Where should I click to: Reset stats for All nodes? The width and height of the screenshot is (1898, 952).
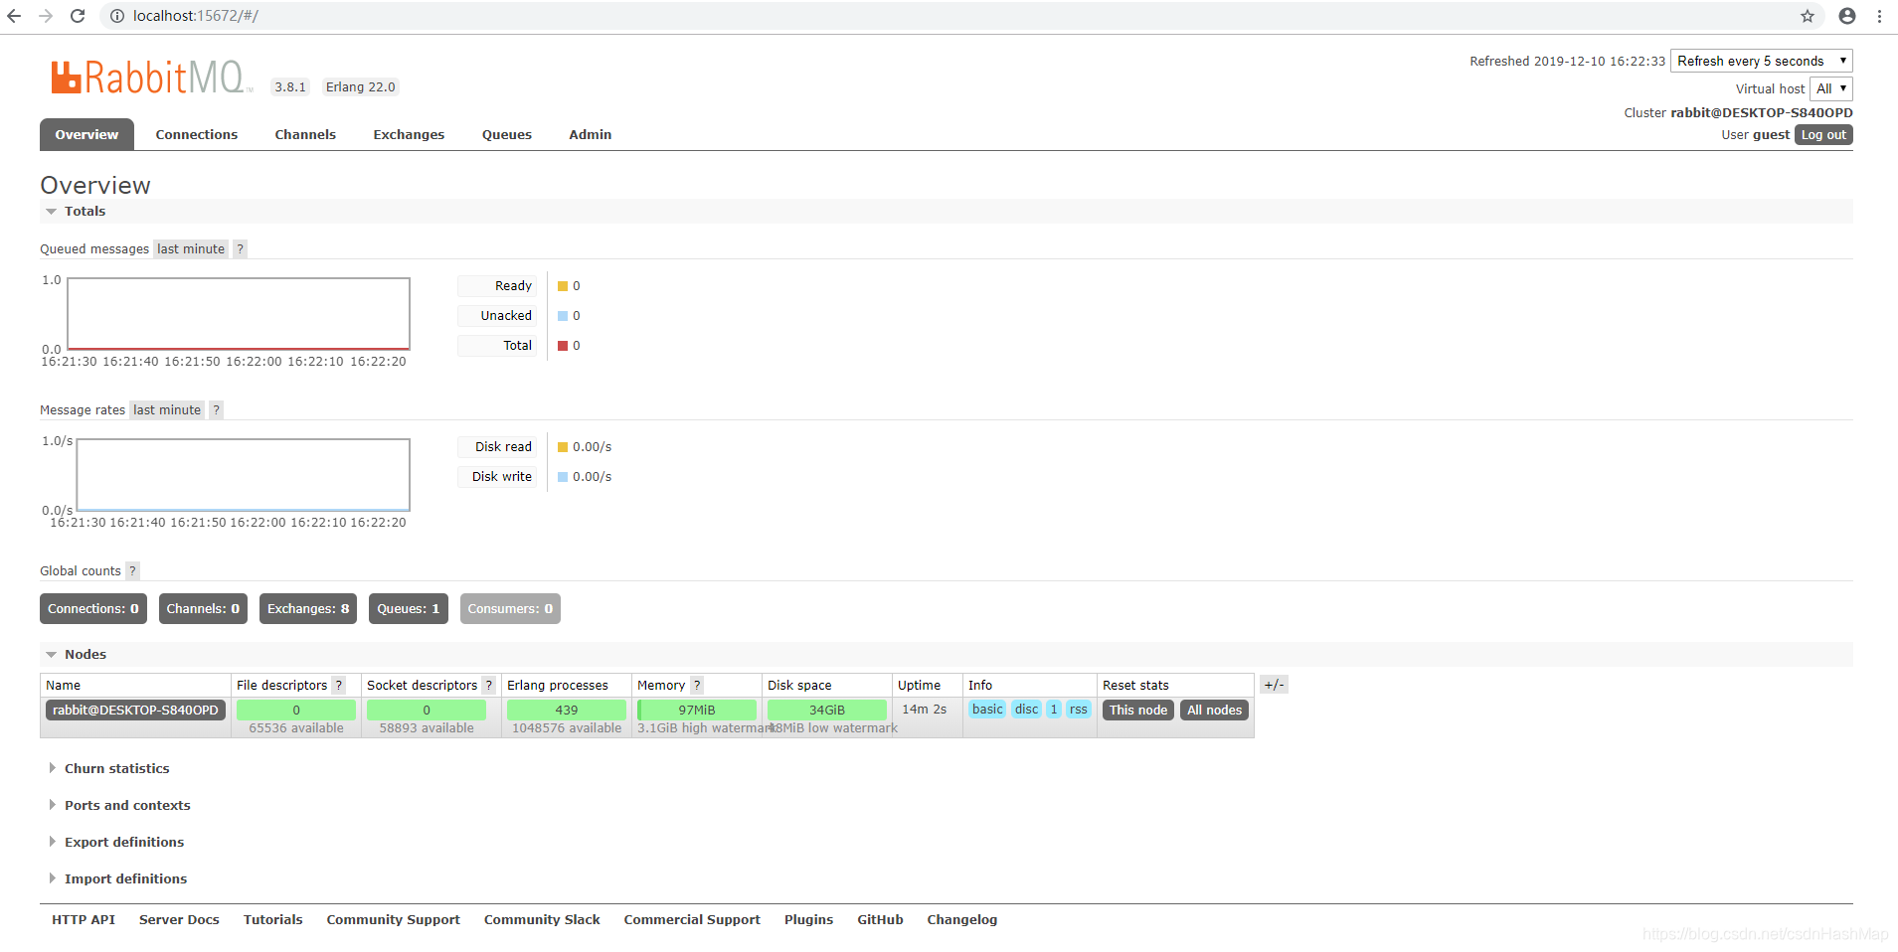click(1214, 711)
